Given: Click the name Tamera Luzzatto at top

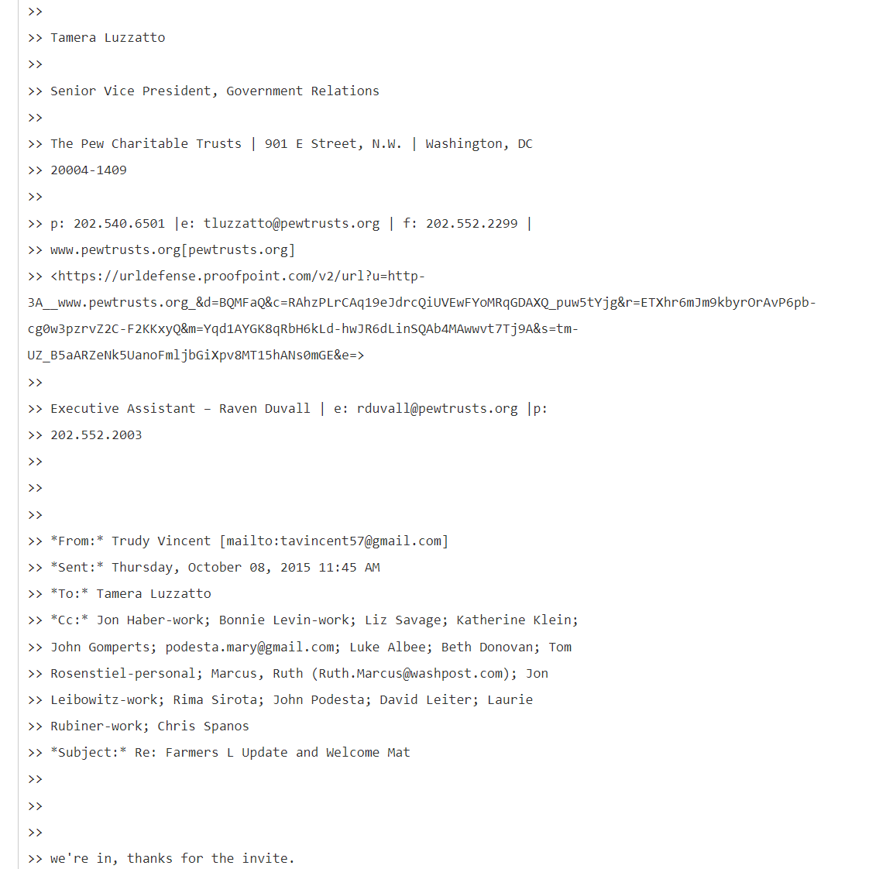Looking at the screenshot, I should point(108,37).
